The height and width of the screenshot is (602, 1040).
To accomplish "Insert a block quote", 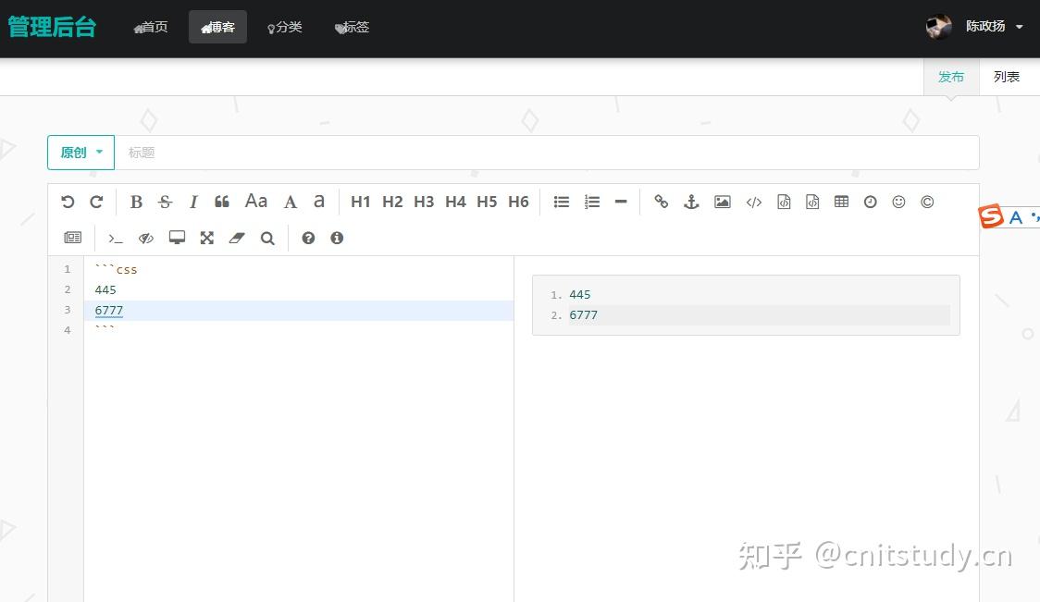I will [222, 202].
